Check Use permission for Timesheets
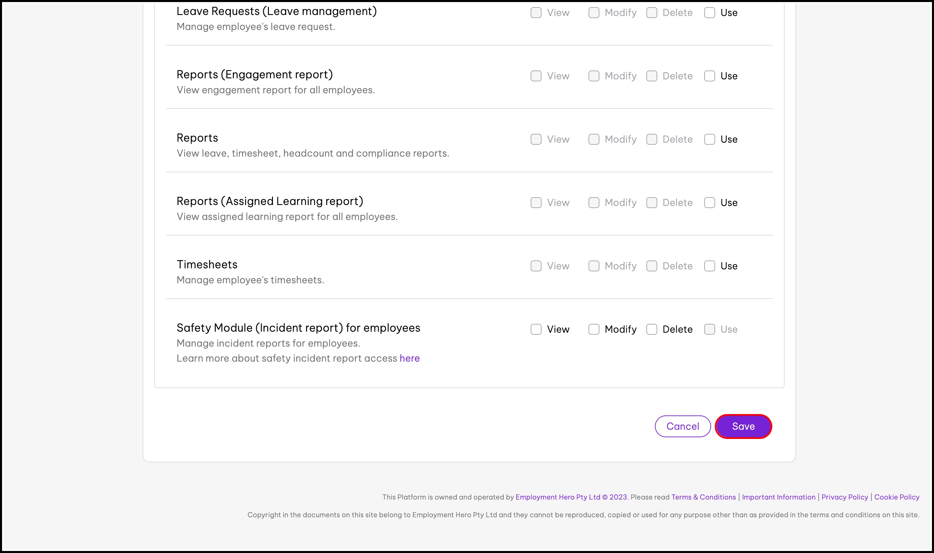Image resolution: width=934 pixels, height=553 pixels. (x=709, y=266)
